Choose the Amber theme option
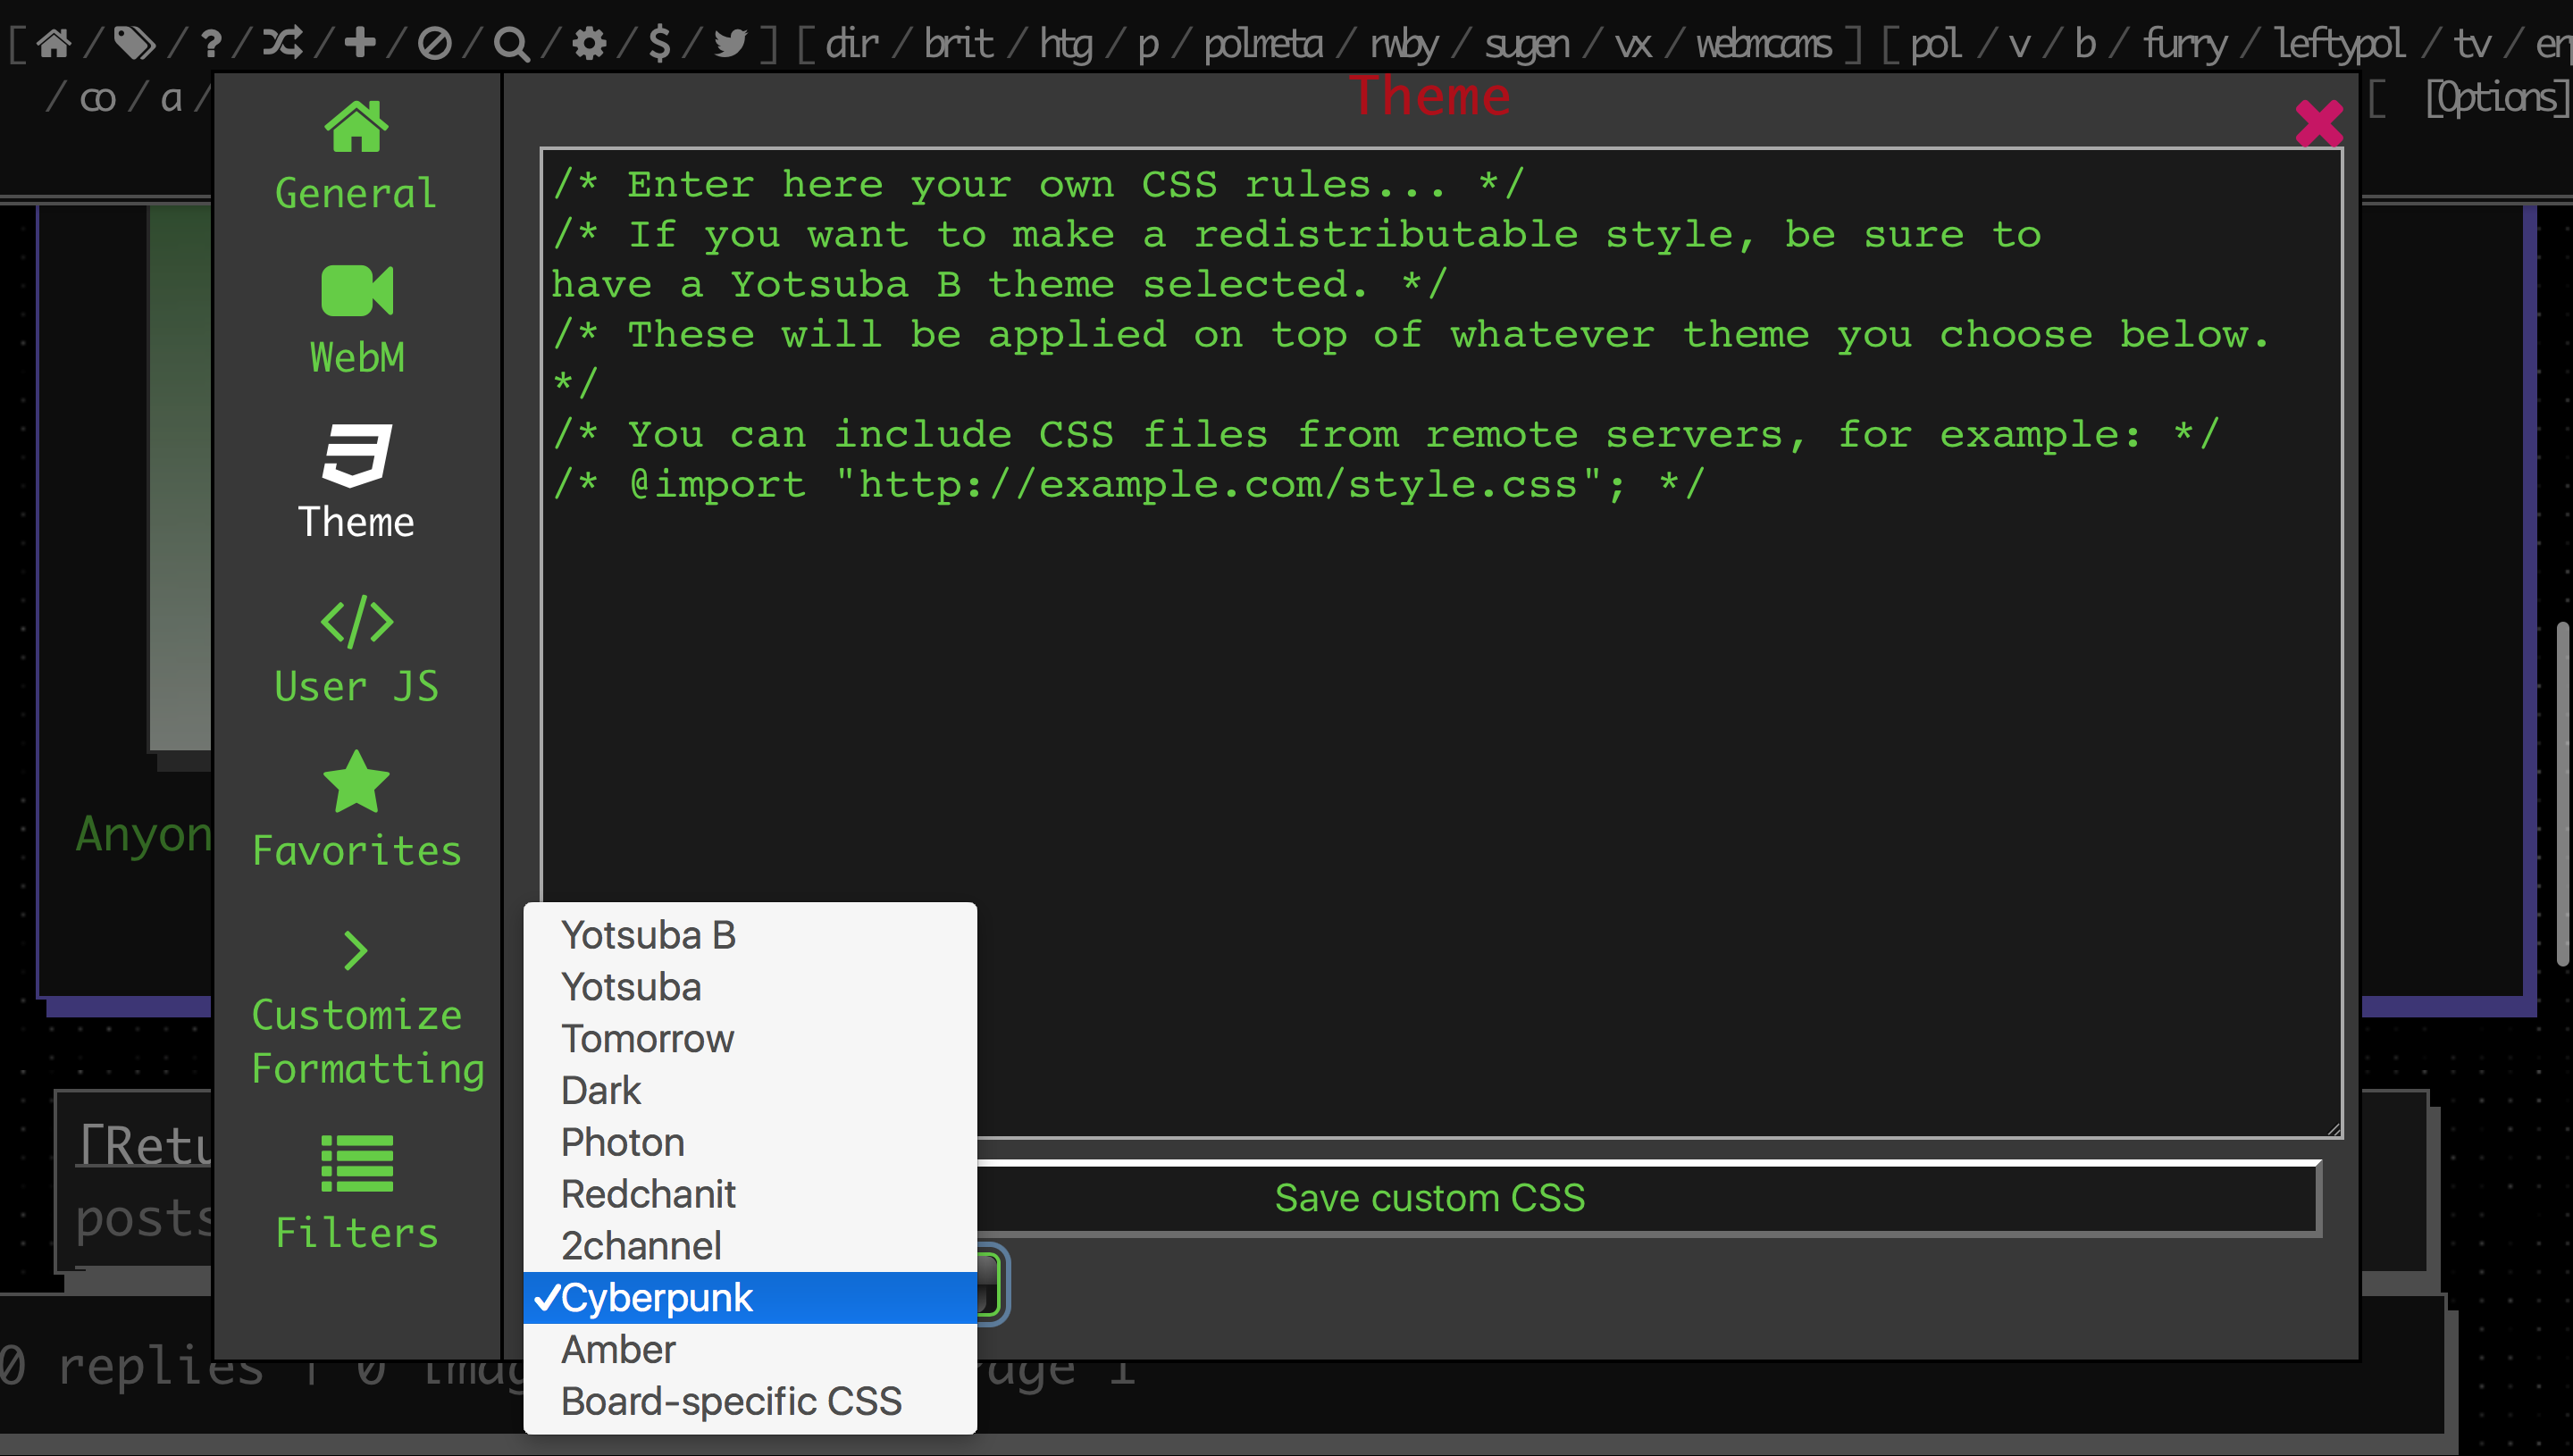Screen dimensions: 2573x1456 (750, 1350)
